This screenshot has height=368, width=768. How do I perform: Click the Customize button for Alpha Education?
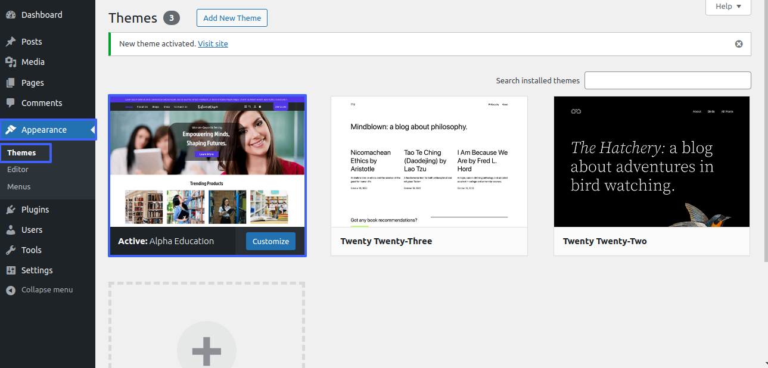point(270,241)
